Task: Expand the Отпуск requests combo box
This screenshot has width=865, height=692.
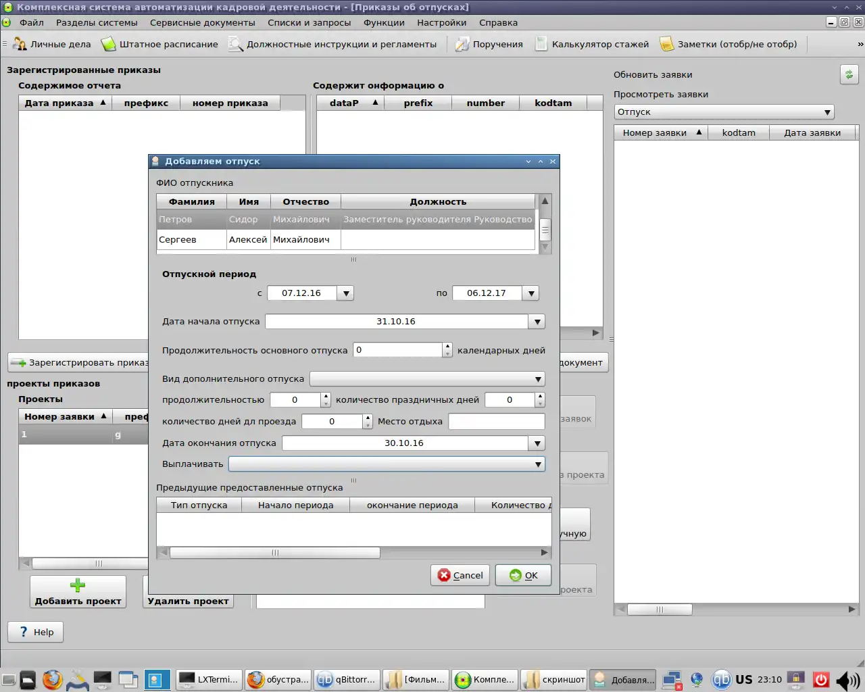Action: (724, 112)
